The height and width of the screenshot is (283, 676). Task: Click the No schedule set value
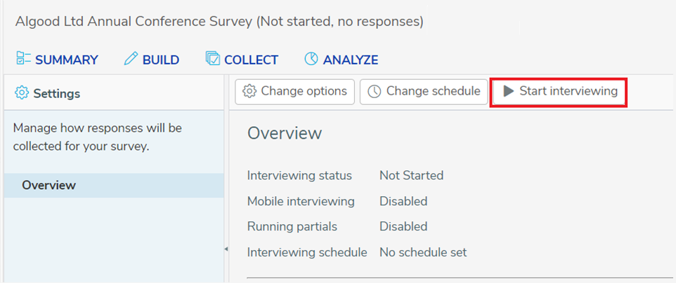(423, 252)
